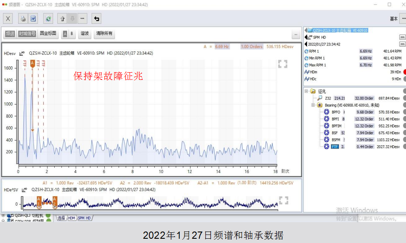The width and height of the screenshot is (406, 243).
Task: Export report with the Word icon
Action: [x=33, y=19]
